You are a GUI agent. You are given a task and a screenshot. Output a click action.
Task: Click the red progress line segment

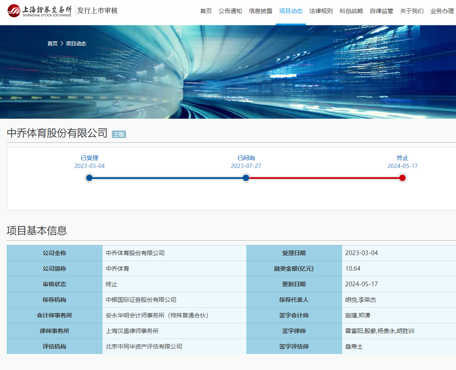click(324, 178)
